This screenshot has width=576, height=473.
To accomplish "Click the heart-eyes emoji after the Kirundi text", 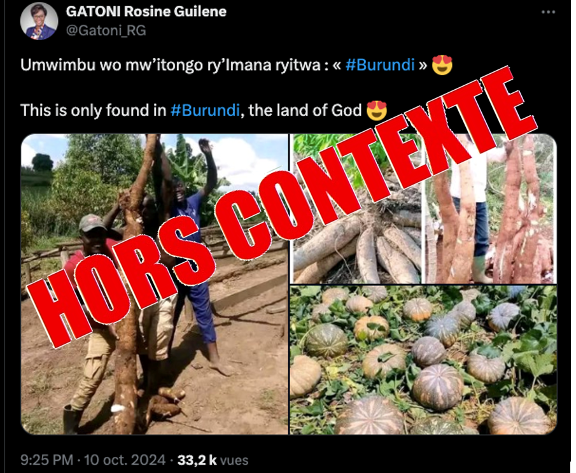I will (x=442, y=66).
